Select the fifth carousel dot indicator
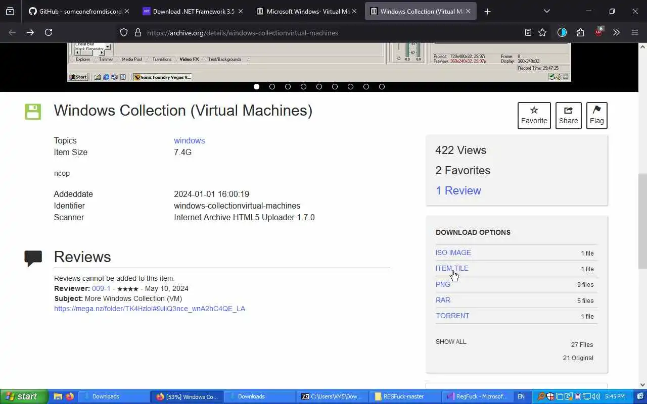The height and width of the screenshot is (404, 647). click(x=319, y=86)
